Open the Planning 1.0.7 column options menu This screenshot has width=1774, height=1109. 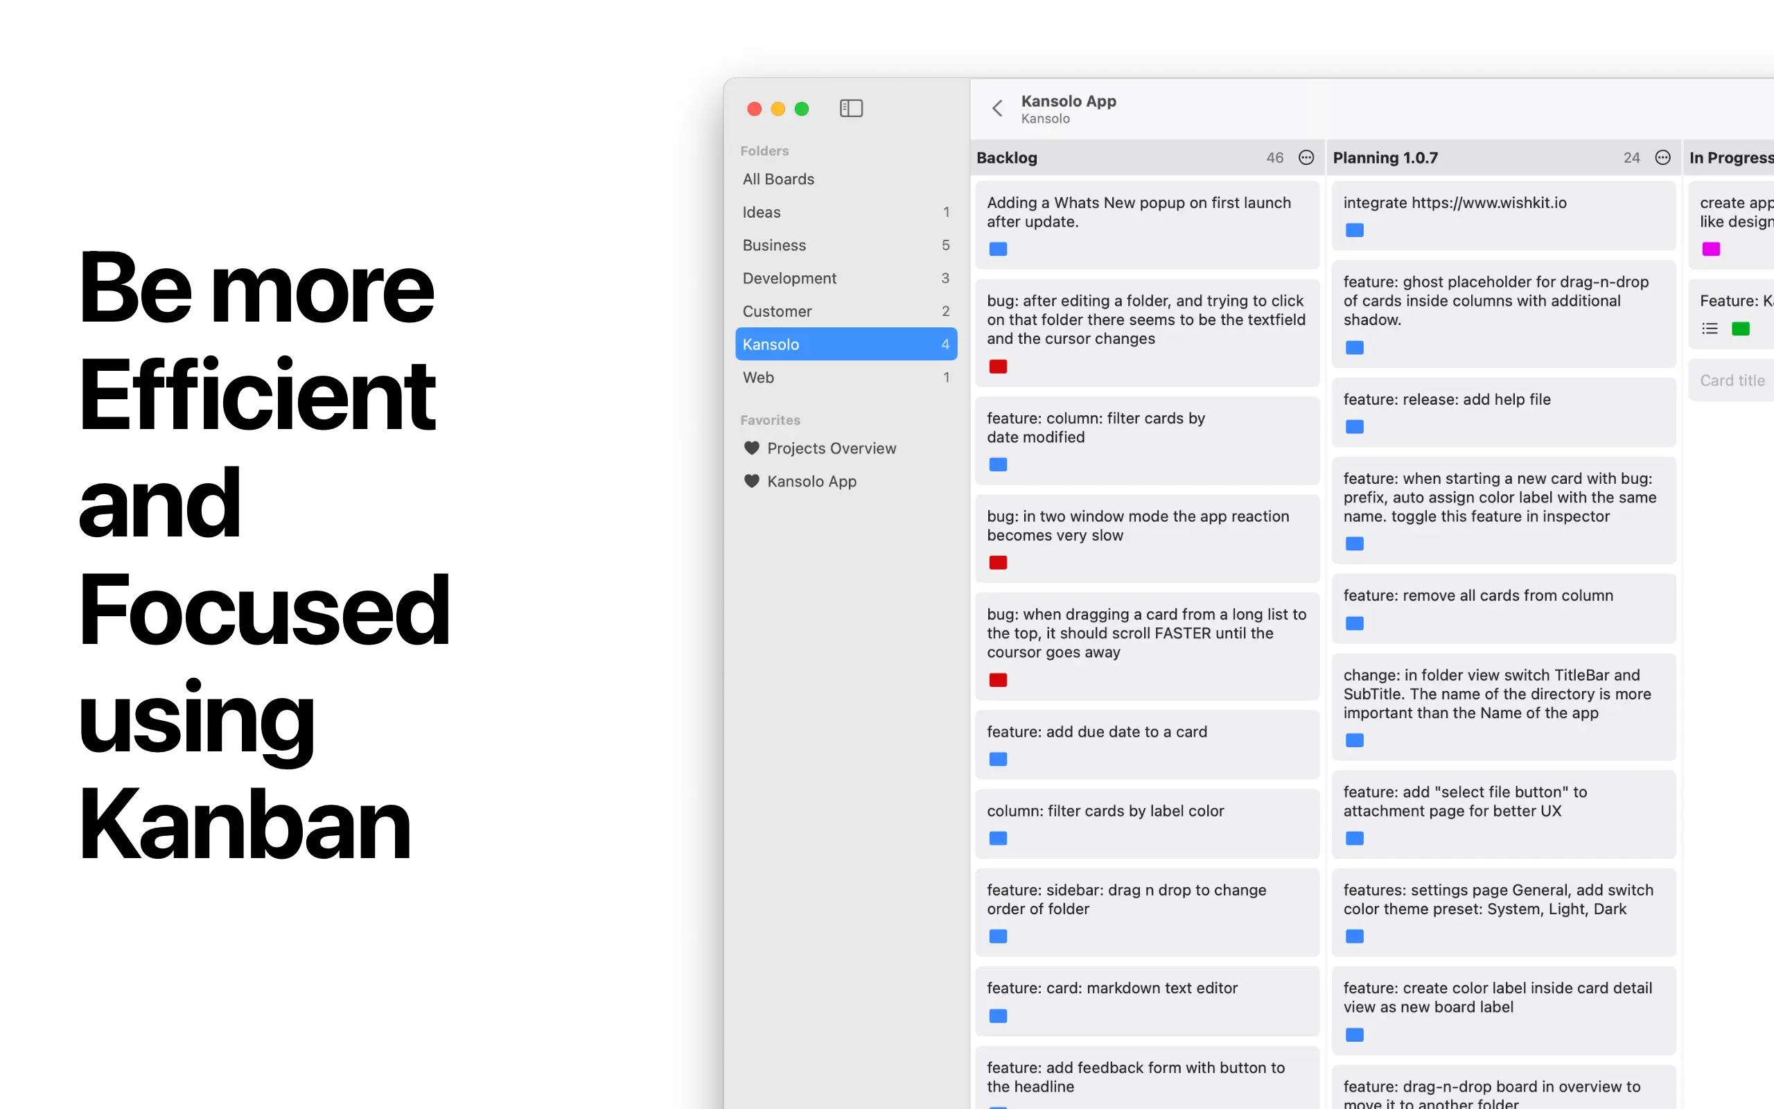tap(1662, 158)
